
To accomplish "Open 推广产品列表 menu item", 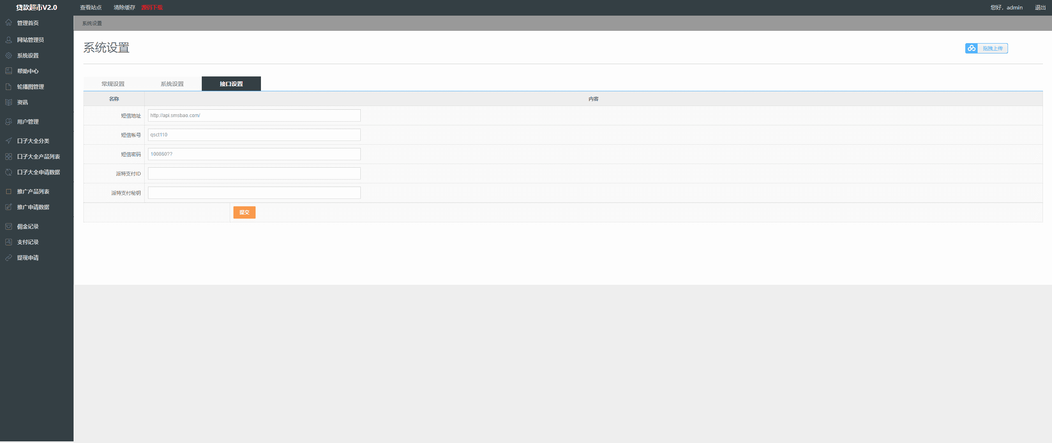I will point(33,192).
